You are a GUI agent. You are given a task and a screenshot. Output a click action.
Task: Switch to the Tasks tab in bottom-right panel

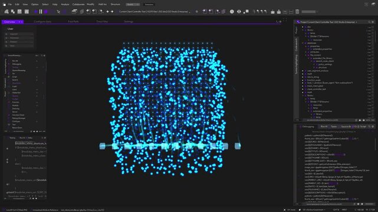click(x=334, y=127)
